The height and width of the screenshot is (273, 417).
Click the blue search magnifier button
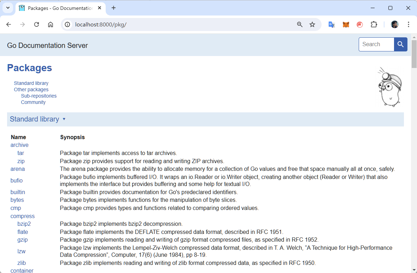coord(400,44)
